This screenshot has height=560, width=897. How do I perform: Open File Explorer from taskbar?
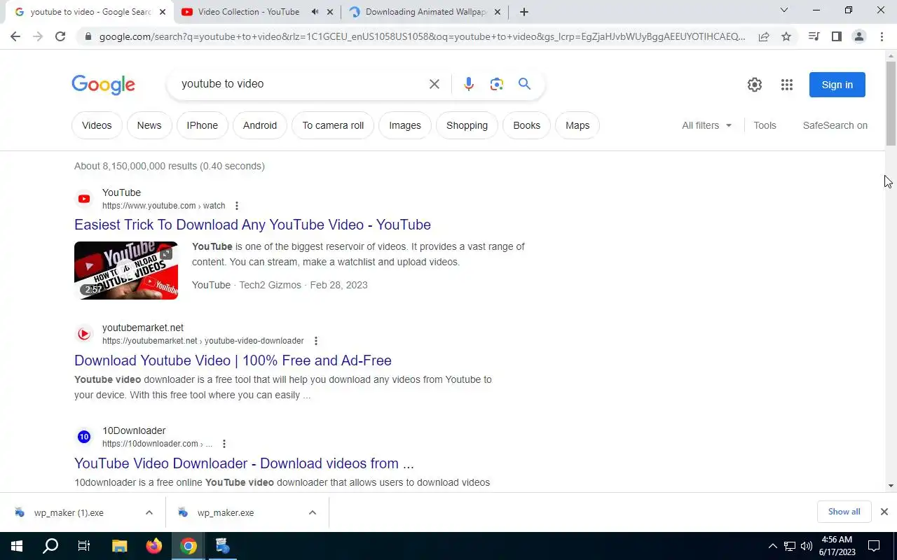click(119, 546)
